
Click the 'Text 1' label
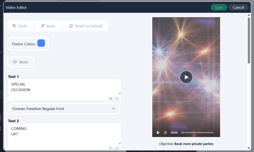pyautogui.click(x=13, y=77)
